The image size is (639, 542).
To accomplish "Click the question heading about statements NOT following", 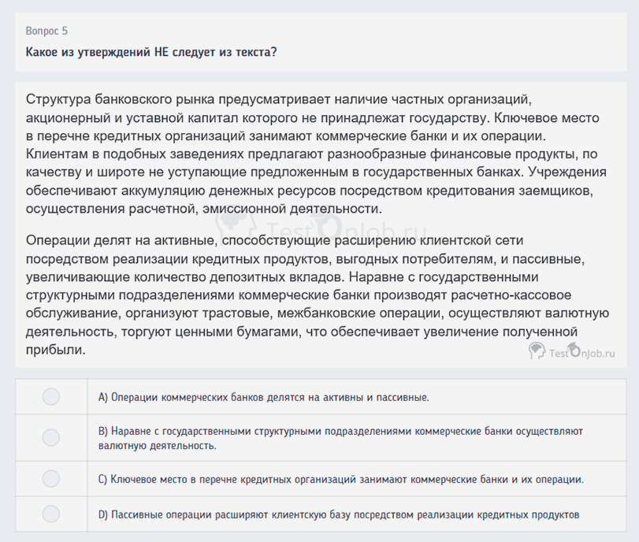I will pos(150,52).
